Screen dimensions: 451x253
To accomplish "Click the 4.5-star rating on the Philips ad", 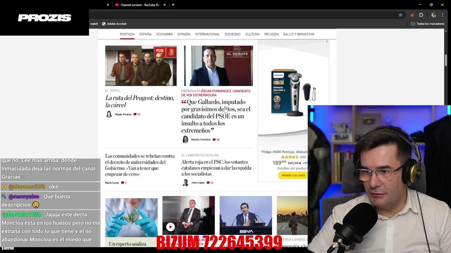I will point(290,157).
